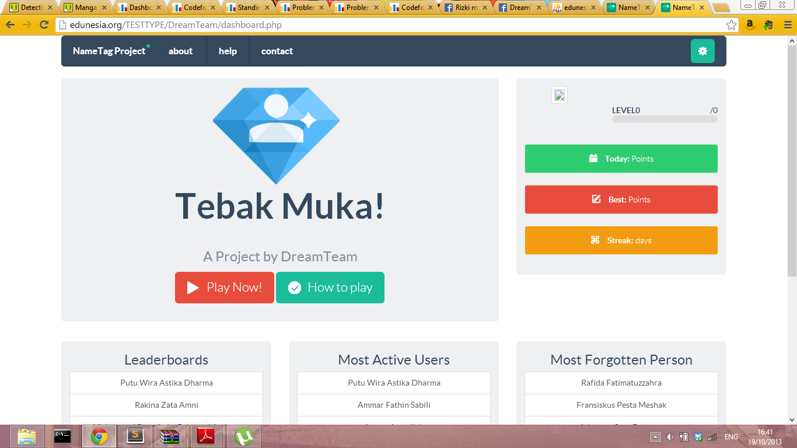Click the broken profile image thumbnail
The width and height of the screenshot is (797, 448).
[x=559, y=96]
